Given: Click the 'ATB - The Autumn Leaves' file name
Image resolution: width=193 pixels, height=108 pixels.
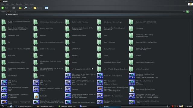Looking at the screenshot, I should click(144, 81).
